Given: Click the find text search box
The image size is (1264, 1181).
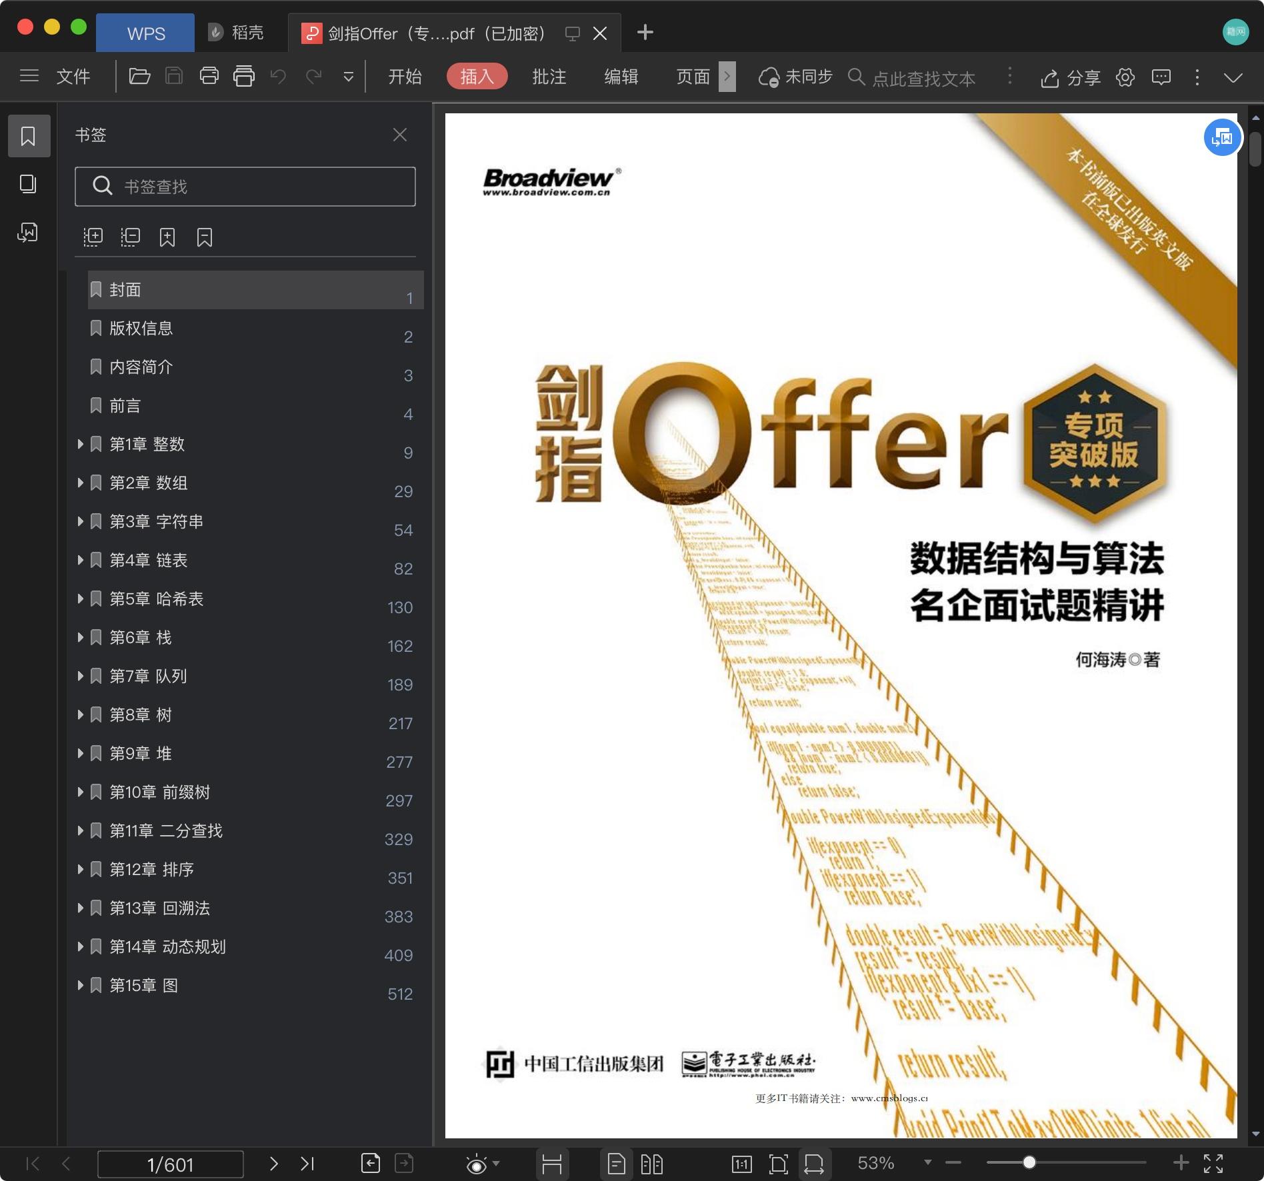Looking at the screenshot, I should (913, 77).
